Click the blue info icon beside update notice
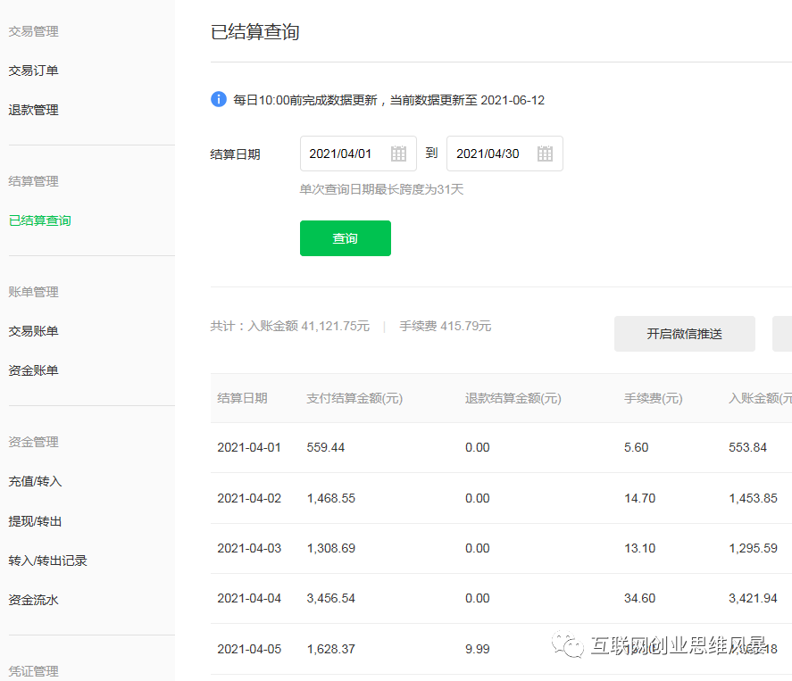Screen dimensions: 792x681 [x=219, y=99]
